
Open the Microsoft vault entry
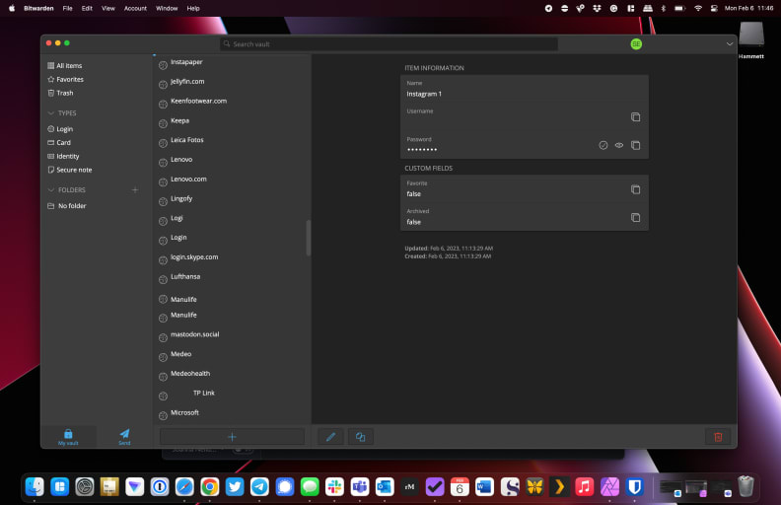point(231,414)
